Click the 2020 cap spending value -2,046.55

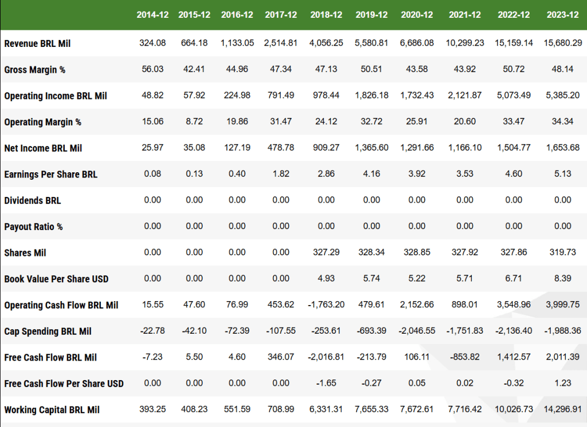417,331
